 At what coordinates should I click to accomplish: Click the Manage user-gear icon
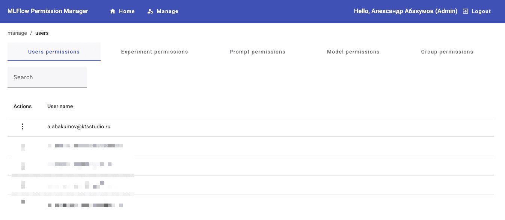(x=150, y=12)
